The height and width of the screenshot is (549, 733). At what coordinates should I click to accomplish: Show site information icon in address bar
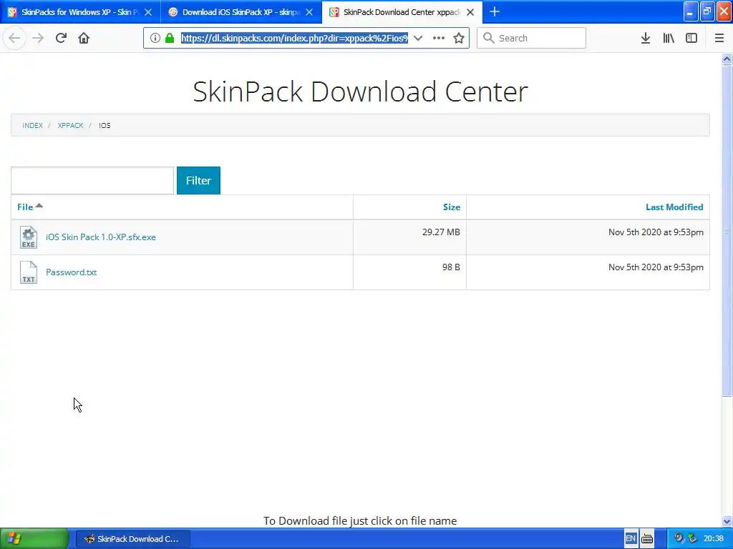pos(155,39)
